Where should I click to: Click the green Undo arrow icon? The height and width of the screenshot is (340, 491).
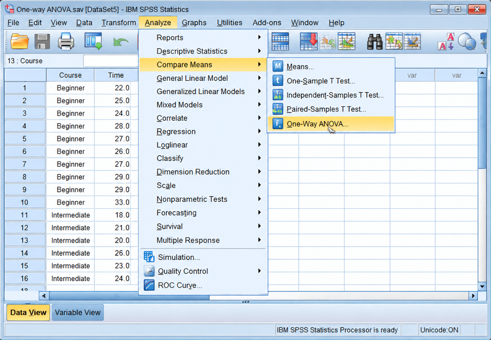pyautogui.click(x=120, y=42)
